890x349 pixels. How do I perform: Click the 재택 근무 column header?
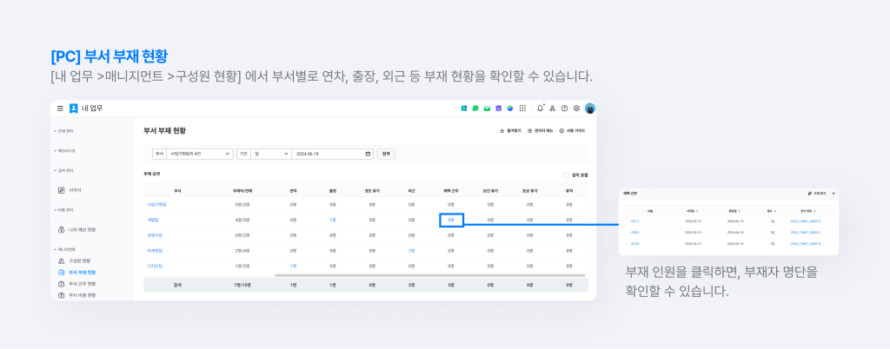pyautogui.click(x=451, y=190)
